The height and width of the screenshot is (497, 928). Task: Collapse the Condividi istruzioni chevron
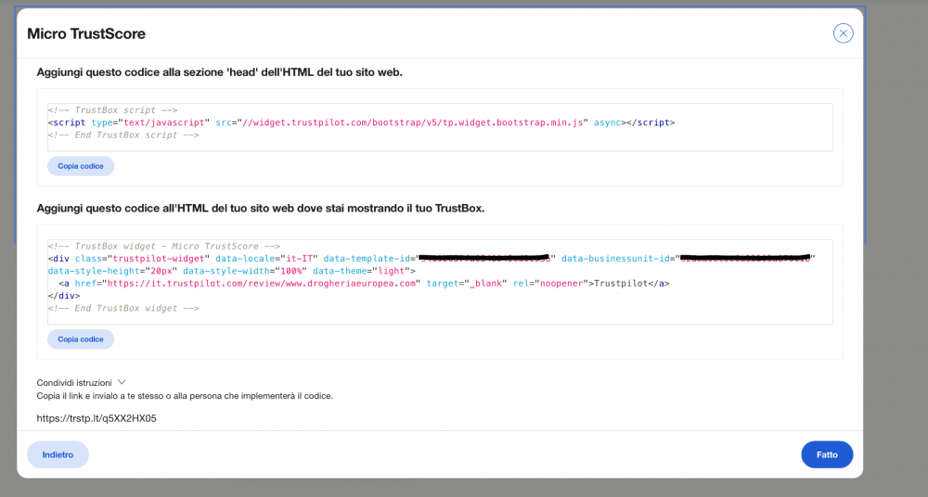(122, 382)
